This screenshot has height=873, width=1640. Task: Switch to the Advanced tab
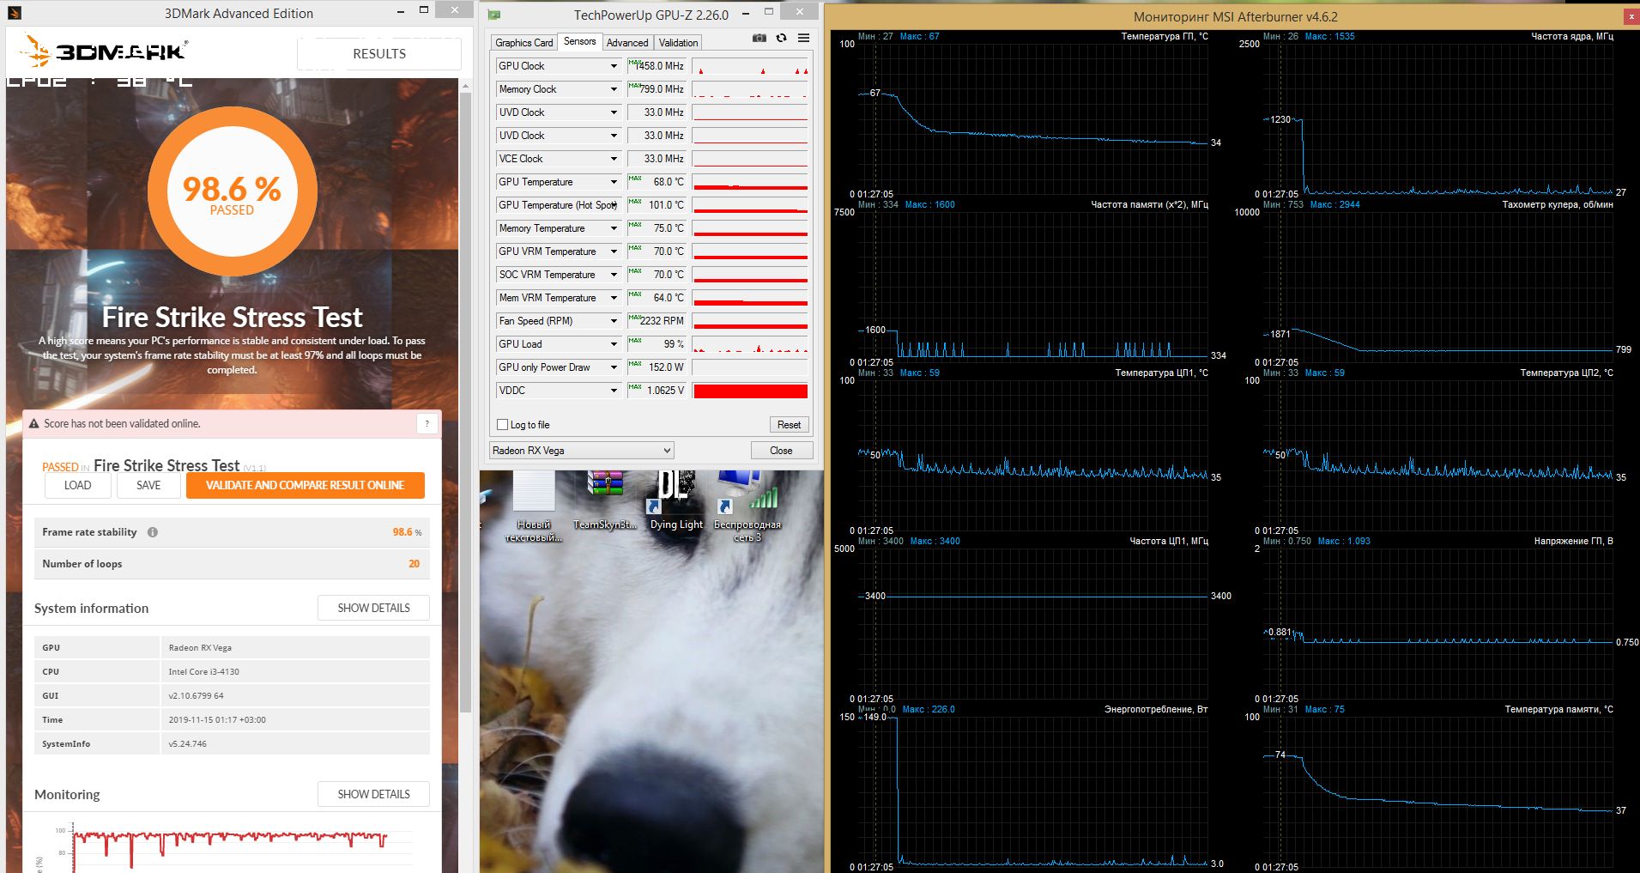(627, 43)
